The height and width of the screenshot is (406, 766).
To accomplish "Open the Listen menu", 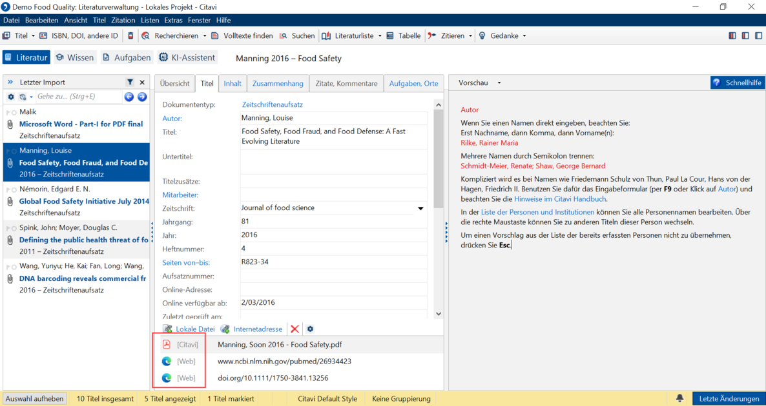I will point(149,20).
